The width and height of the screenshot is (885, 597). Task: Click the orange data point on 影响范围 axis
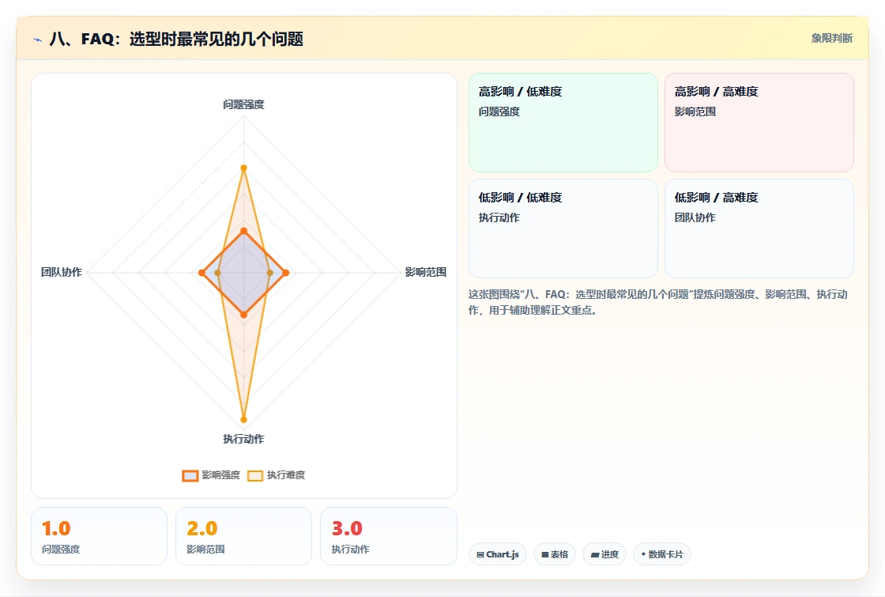point(285,273)
